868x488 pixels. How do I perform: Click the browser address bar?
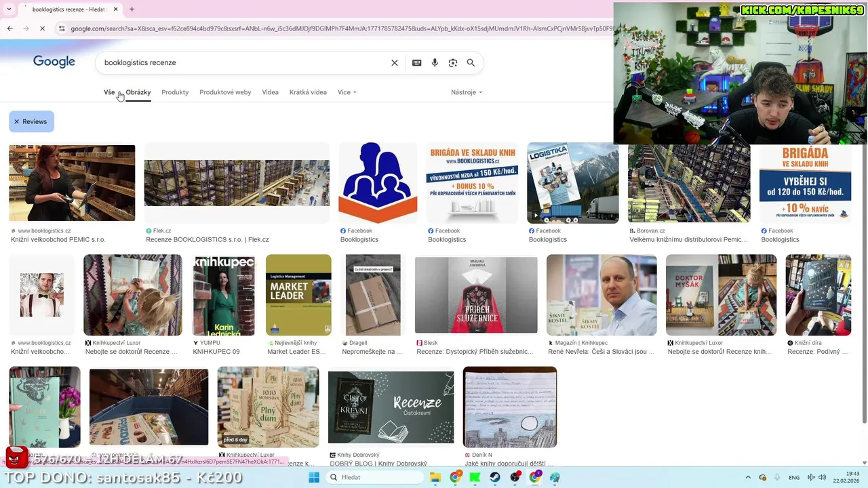click(x=339, y=28)
